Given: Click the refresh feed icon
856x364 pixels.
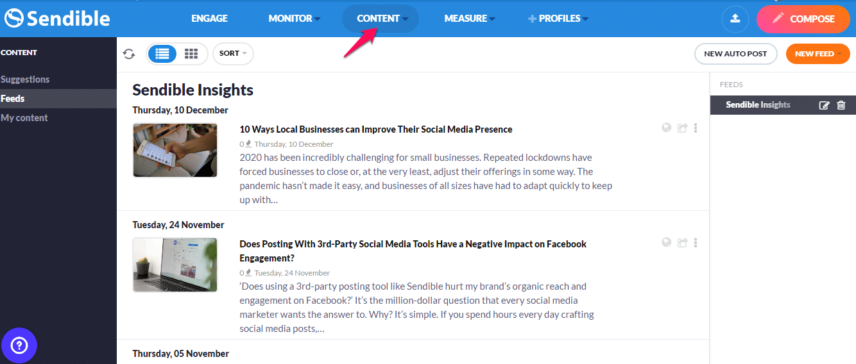Looking at the screenshot, I should click(x=129, y=54).
